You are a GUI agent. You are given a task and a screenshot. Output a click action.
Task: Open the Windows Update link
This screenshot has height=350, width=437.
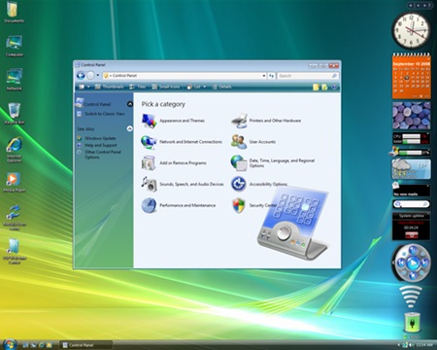pyautogui.click(x=100, y=138)
